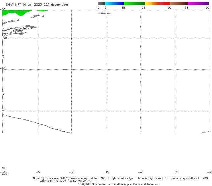The width and height of the screenshot is (212, 186).
Task: Click the longitude label '-40'
Action: click(140, 172)
